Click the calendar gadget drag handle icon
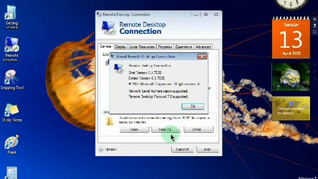The width and height of the screenshot is (318, 179). pyautogui.click(x=315, y=32)
